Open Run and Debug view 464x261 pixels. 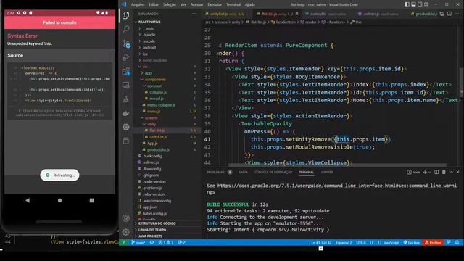point(125,57)
